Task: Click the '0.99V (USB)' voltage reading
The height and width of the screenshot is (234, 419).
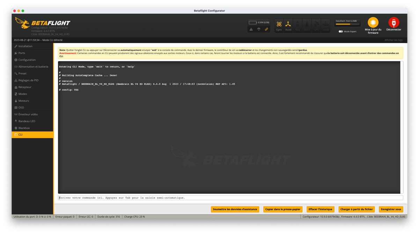Action: 264,23
